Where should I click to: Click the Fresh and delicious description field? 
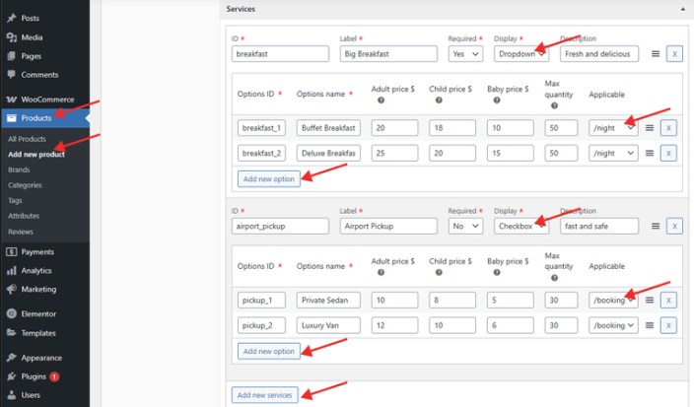coord(599,54)
